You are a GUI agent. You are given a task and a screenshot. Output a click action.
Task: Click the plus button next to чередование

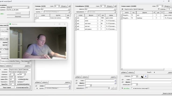coord(112,88)
